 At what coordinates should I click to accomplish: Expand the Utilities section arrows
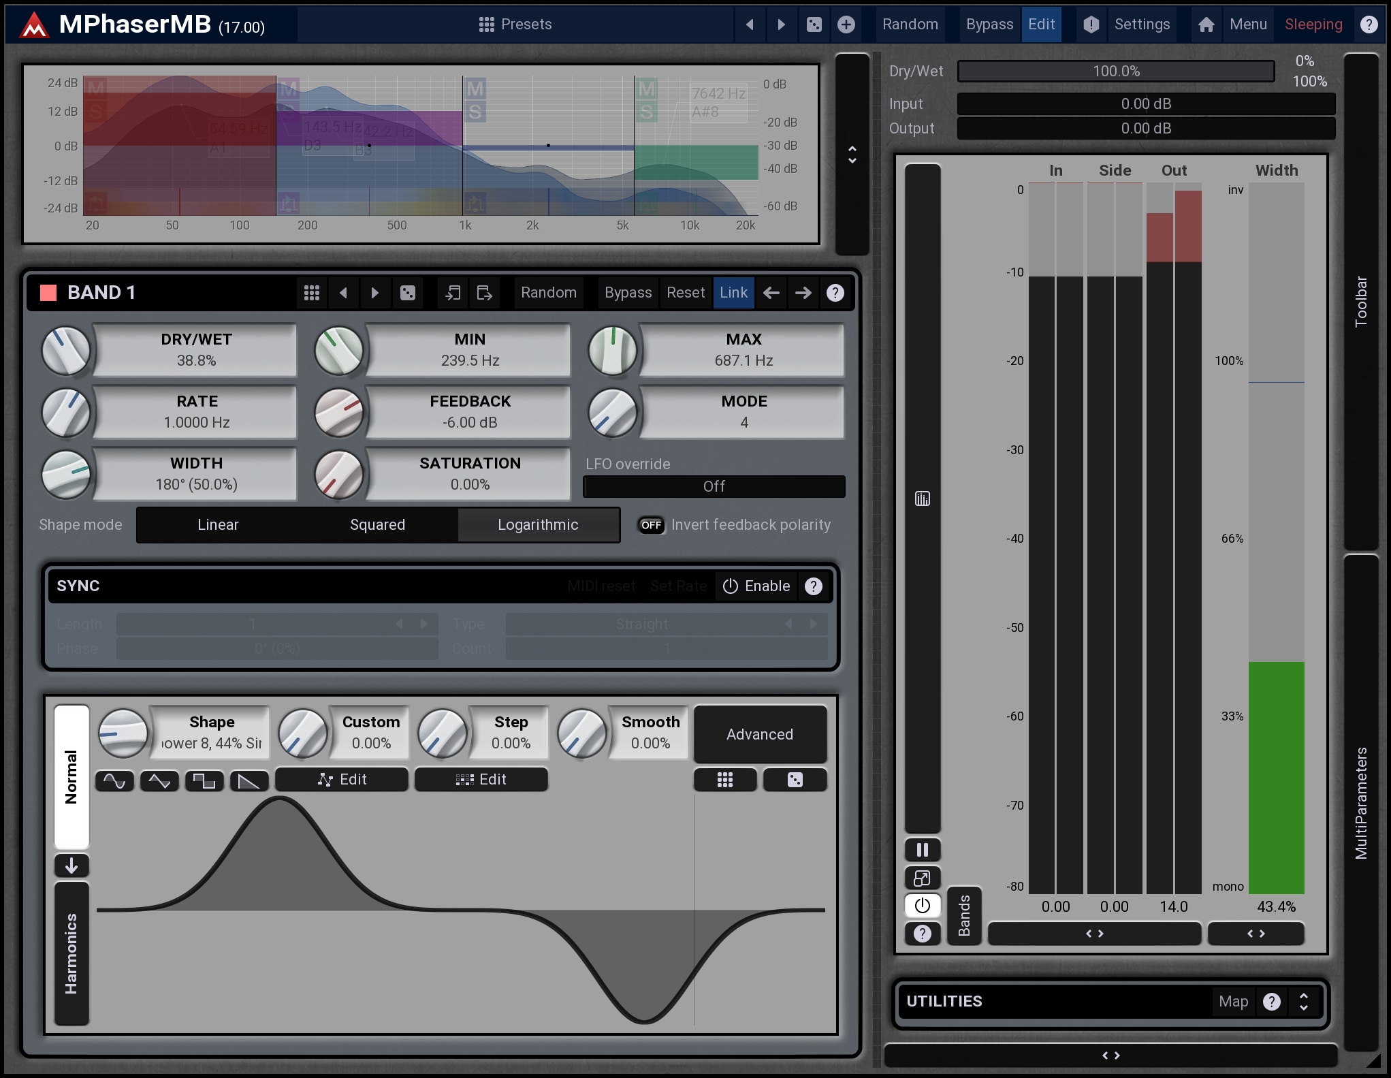(1303, 1001)
